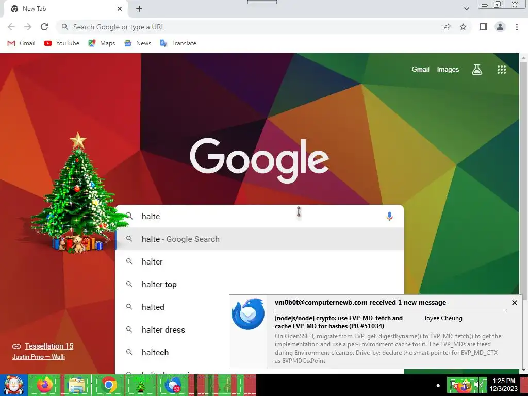Click the Action Center flag tray icon
The width and height of the screenshot is (528, 396).
coord(453,385)
